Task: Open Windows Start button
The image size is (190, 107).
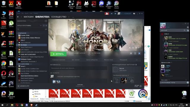Action: click(2, 105)
